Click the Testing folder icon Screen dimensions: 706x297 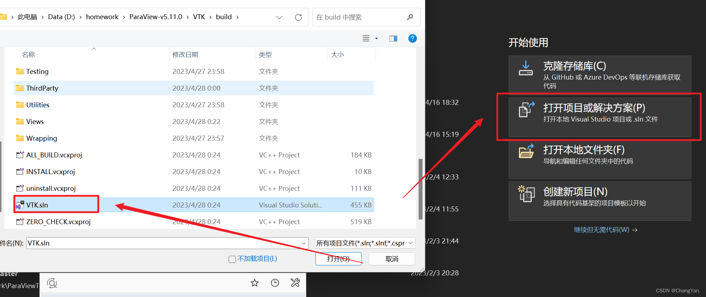click(x=20, y=71)
